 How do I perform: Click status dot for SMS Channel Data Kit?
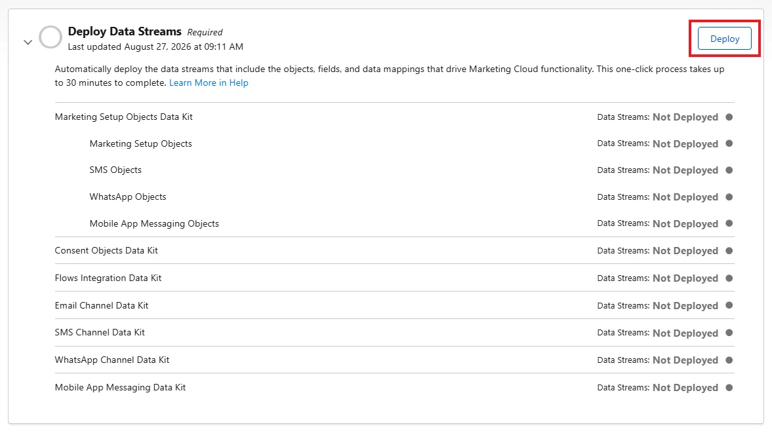pos(729,333)
